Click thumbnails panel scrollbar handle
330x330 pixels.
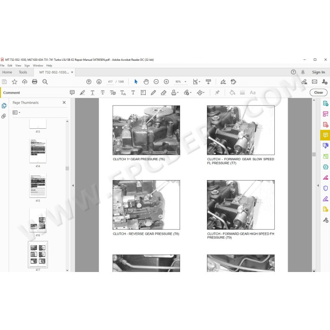(x=67, y=168)
